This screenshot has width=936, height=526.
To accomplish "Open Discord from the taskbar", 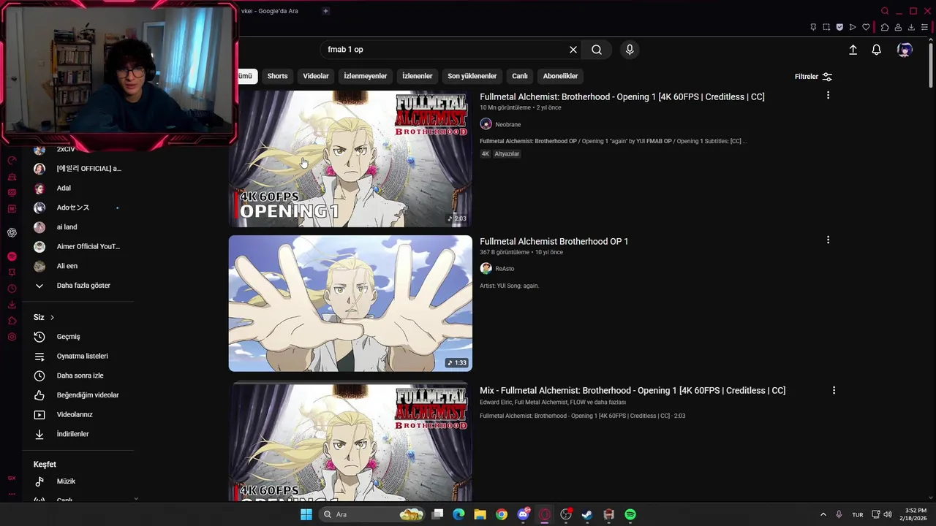I will (x=523, y=514).
